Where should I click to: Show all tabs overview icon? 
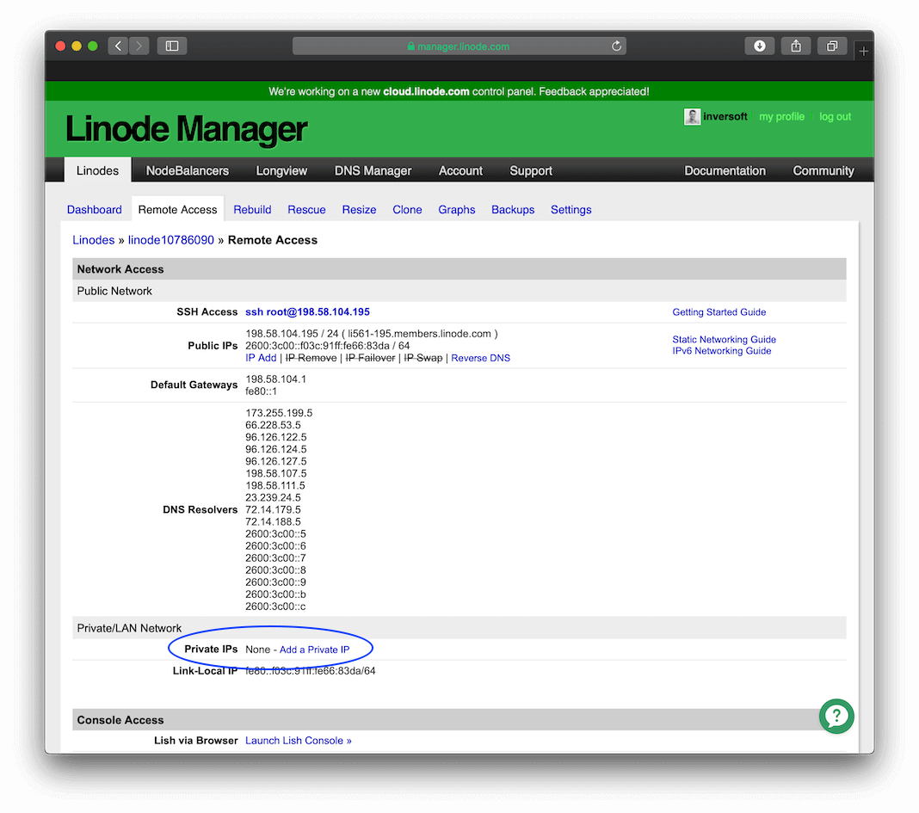pos(832,46)
